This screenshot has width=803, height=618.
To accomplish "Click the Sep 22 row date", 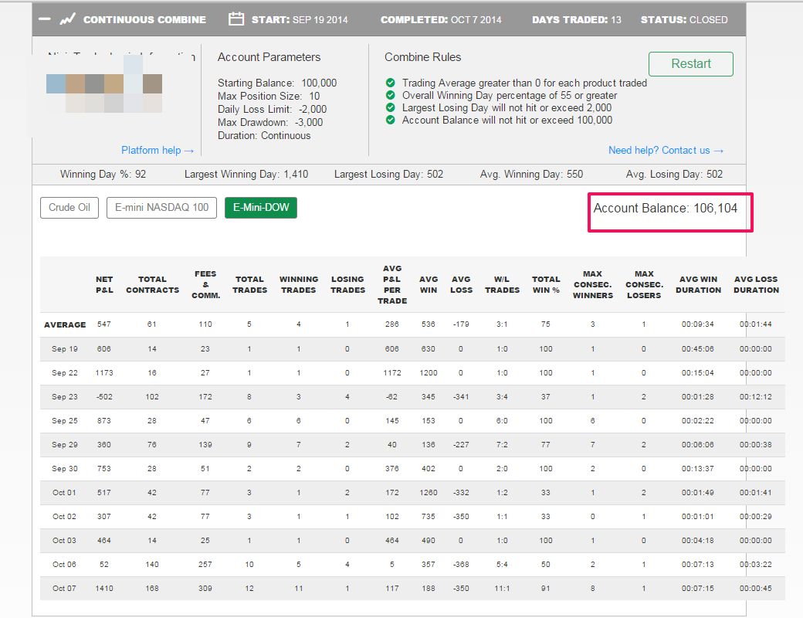I will [x=65, y=373].
